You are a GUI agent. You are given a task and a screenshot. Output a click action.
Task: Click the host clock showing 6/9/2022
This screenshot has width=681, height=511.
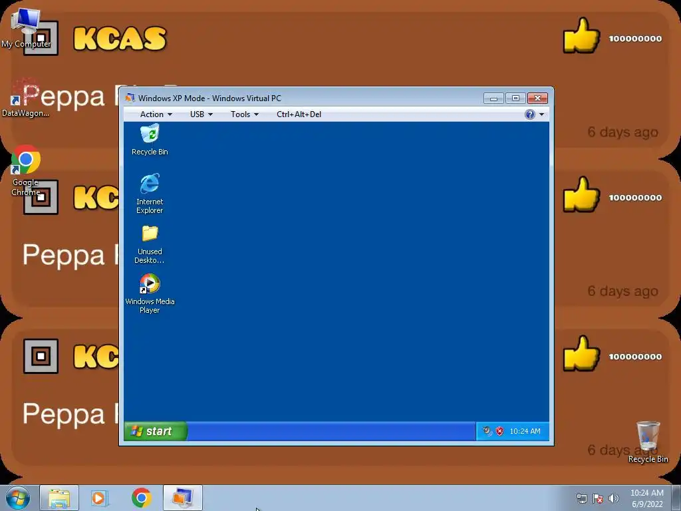[647, 498]
